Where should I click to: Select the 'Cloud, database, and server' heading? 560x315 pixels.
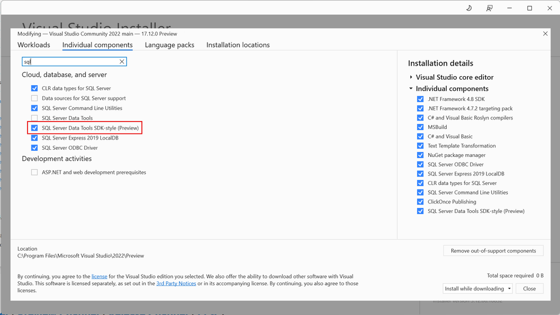click(x=64, y=75)
